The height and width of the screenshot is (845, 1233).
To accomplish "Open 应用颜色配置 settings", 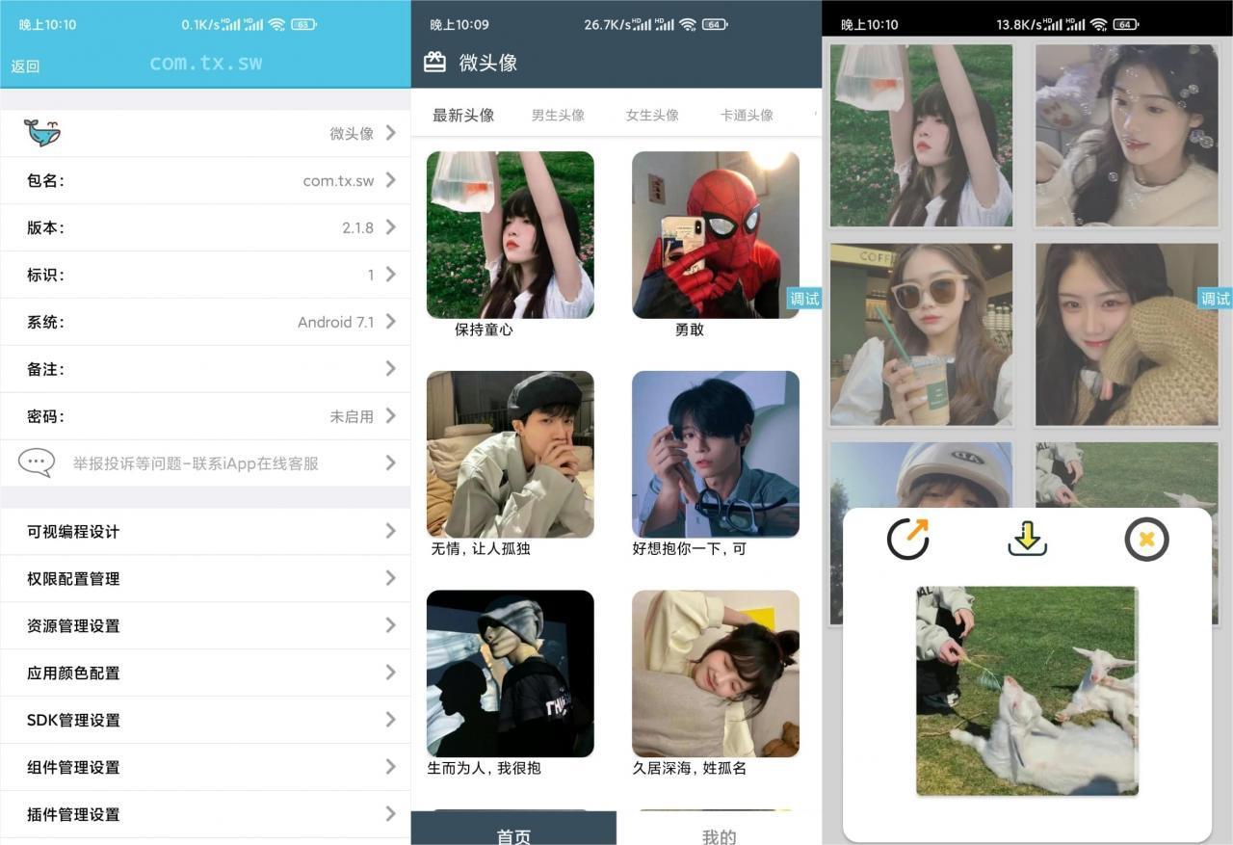I will pos(205,673).
